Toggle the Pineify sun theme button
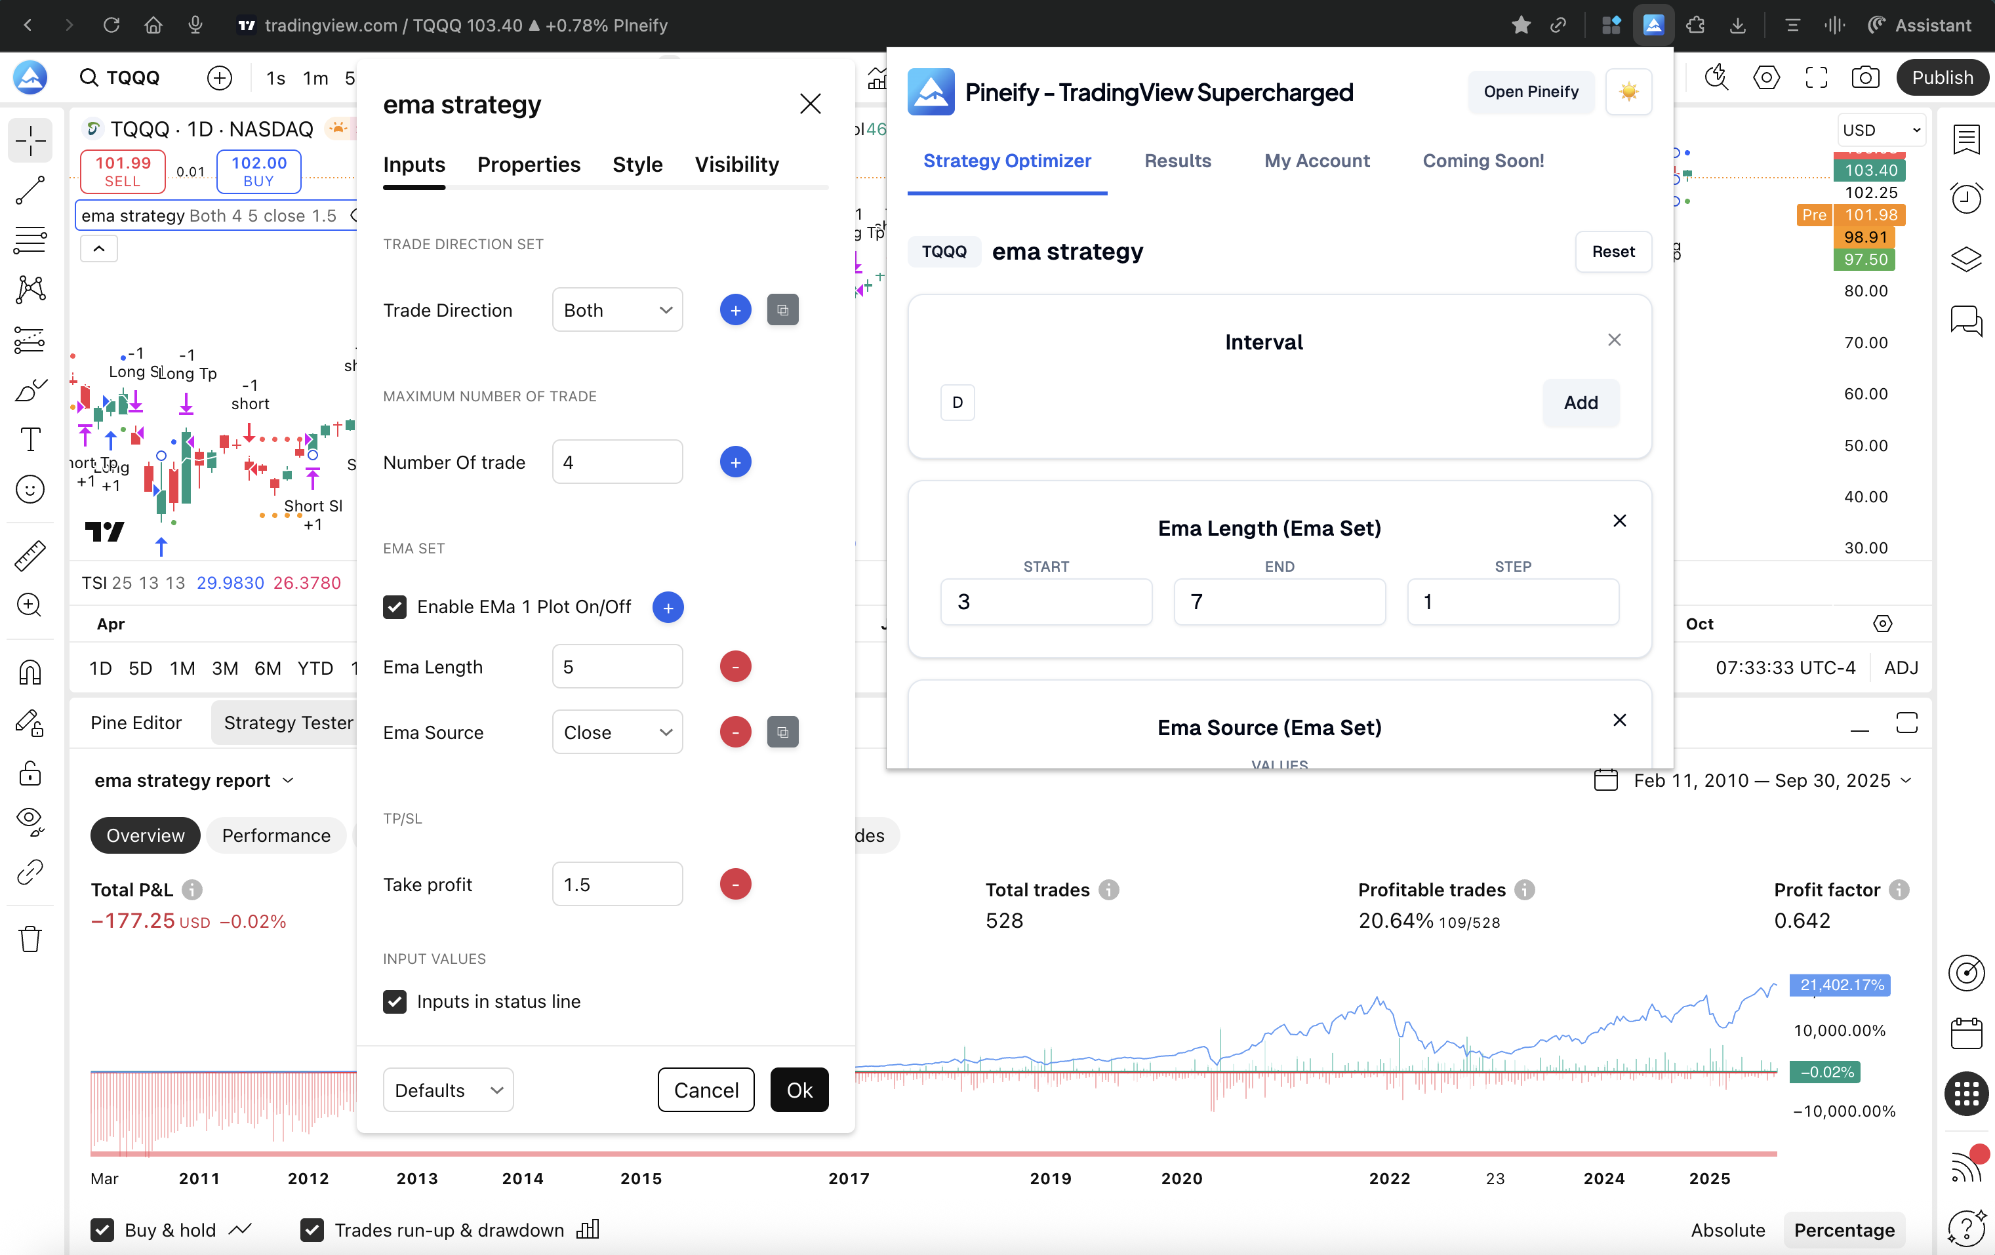This screenshot has height=1255, width=1995. click(x=1628, y=92)
